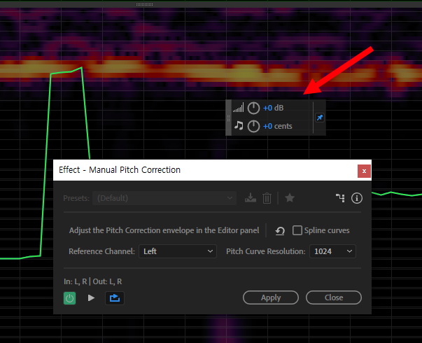Enable the Spline curves checkbox
The width and height of the screenshot is (422, 343).
pyautogui.click(x=297, y=230)
